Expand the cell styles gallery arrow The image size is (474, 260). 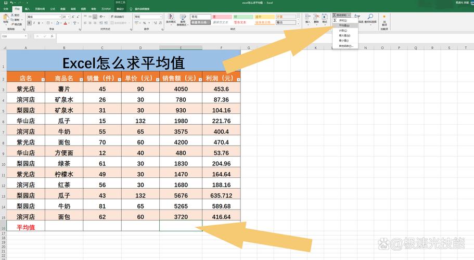[298, 24]
